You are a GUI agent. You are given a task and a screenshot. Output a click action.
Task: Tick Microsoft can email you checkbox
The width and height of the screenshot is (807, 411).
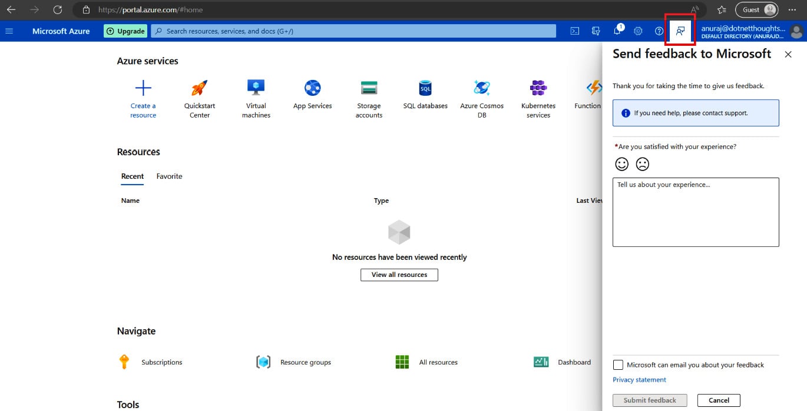point(618,365)
